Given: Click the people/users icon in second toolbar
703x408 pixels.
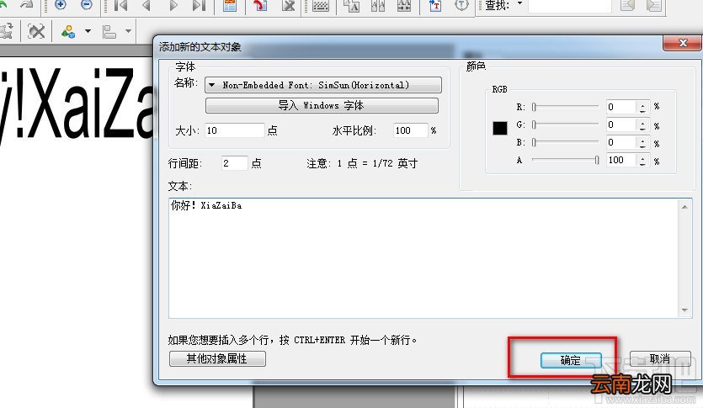Looking at the screenshot, I should 68,31.
